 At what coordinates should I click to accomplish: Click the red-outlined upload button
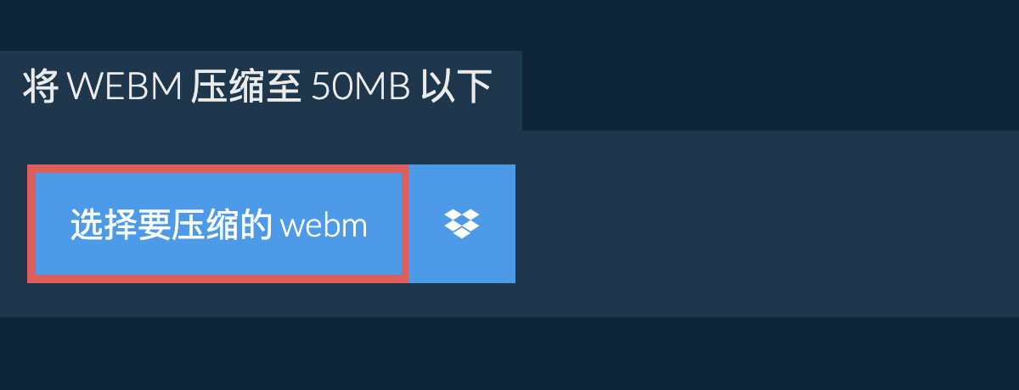click(x=218, y=224)
